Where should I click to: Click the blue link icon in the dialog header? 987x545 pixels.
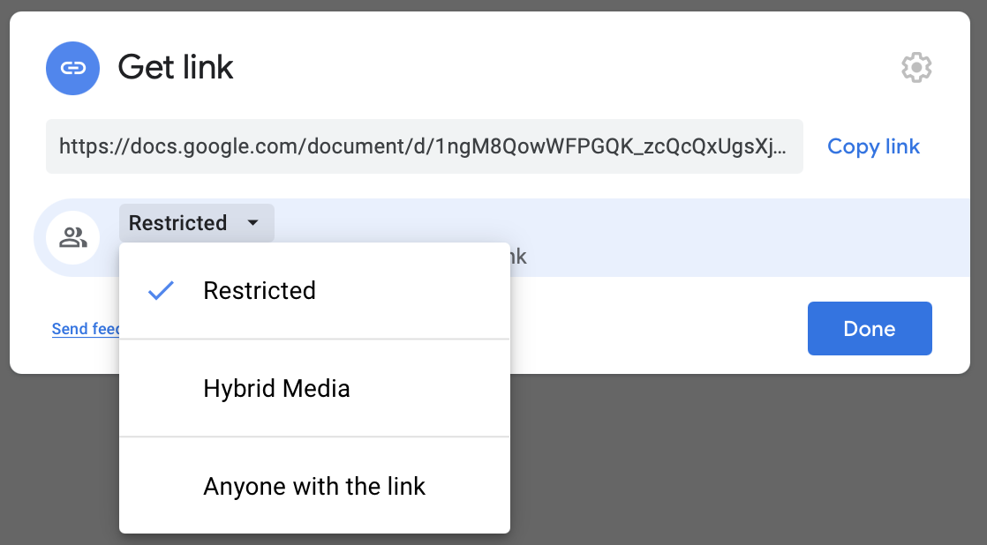72,67
